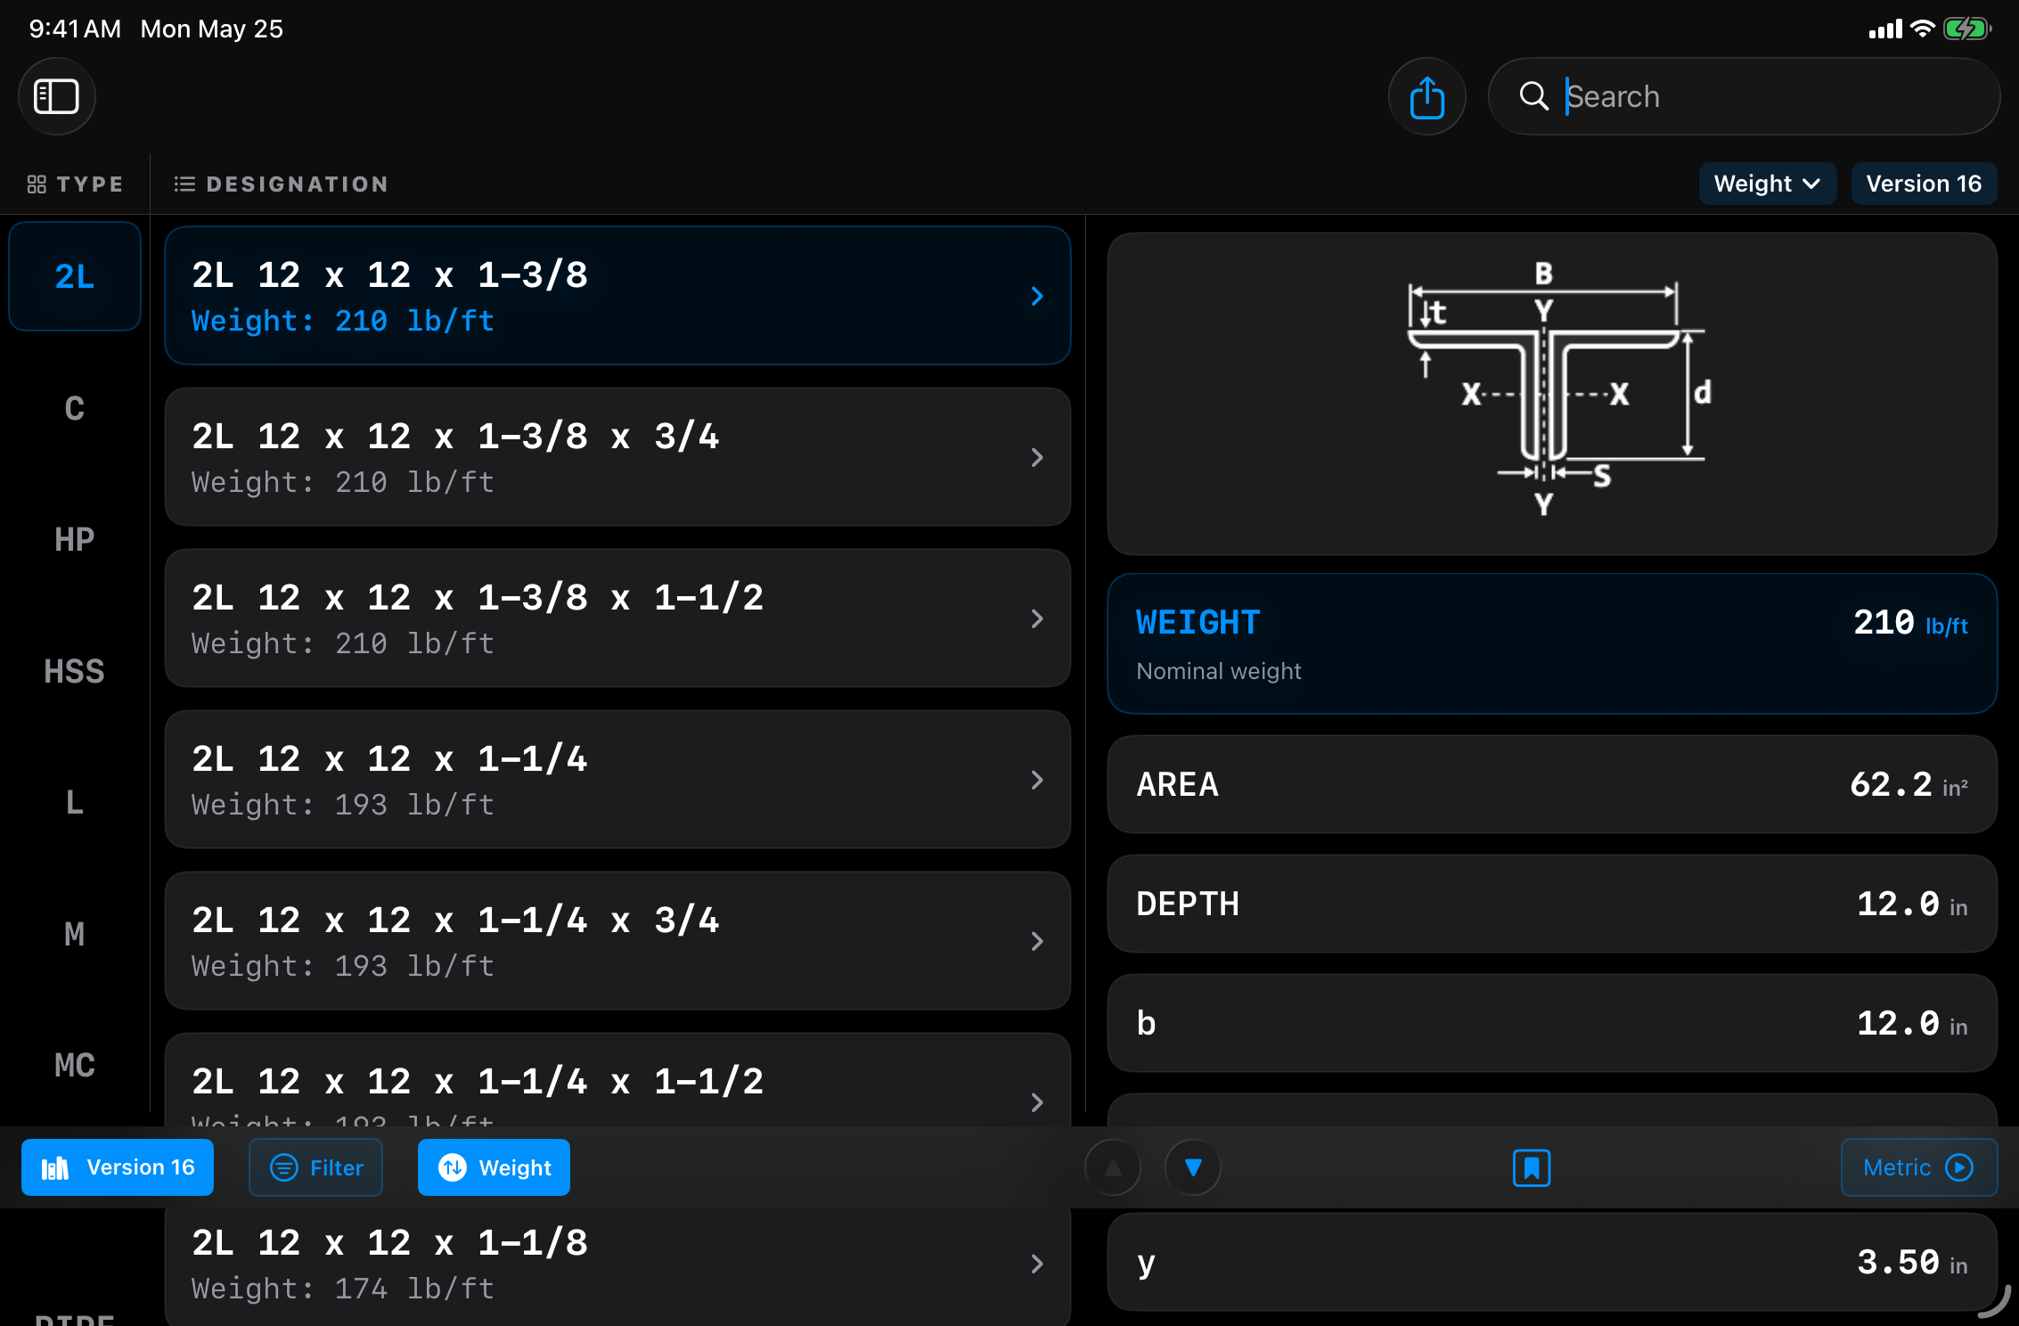2019x1326 pixels.
Task: Select the DEPTH property row
Action: (1552, 904)
